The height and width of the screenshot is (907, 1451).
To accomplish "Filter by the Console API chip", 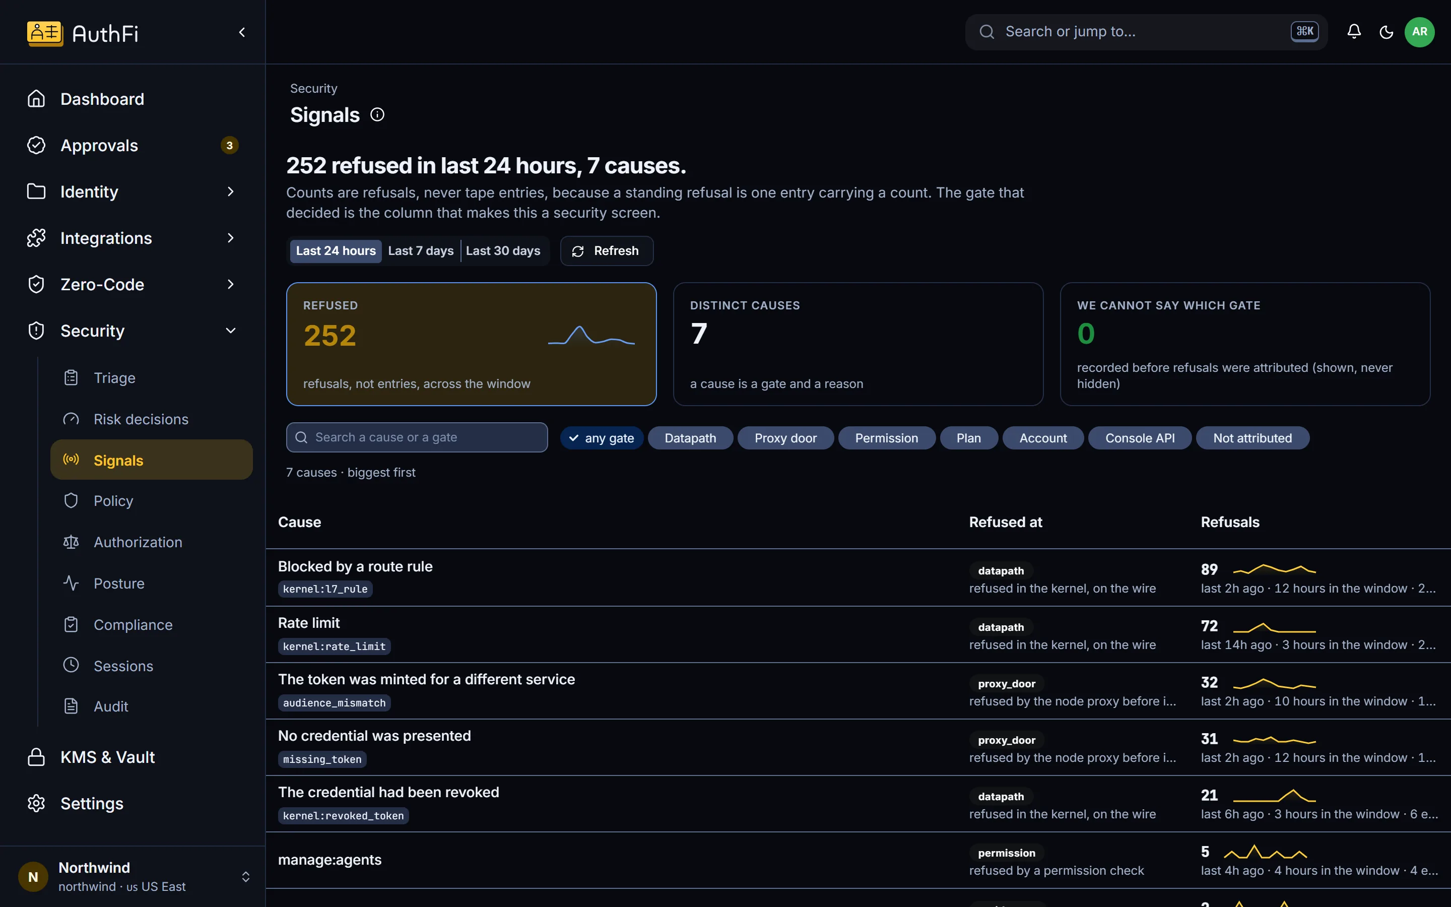I will (x=1140, y=438).
